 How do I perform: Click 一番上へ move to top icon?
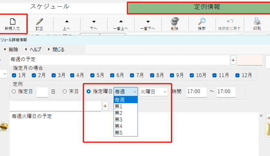[121, 21]
